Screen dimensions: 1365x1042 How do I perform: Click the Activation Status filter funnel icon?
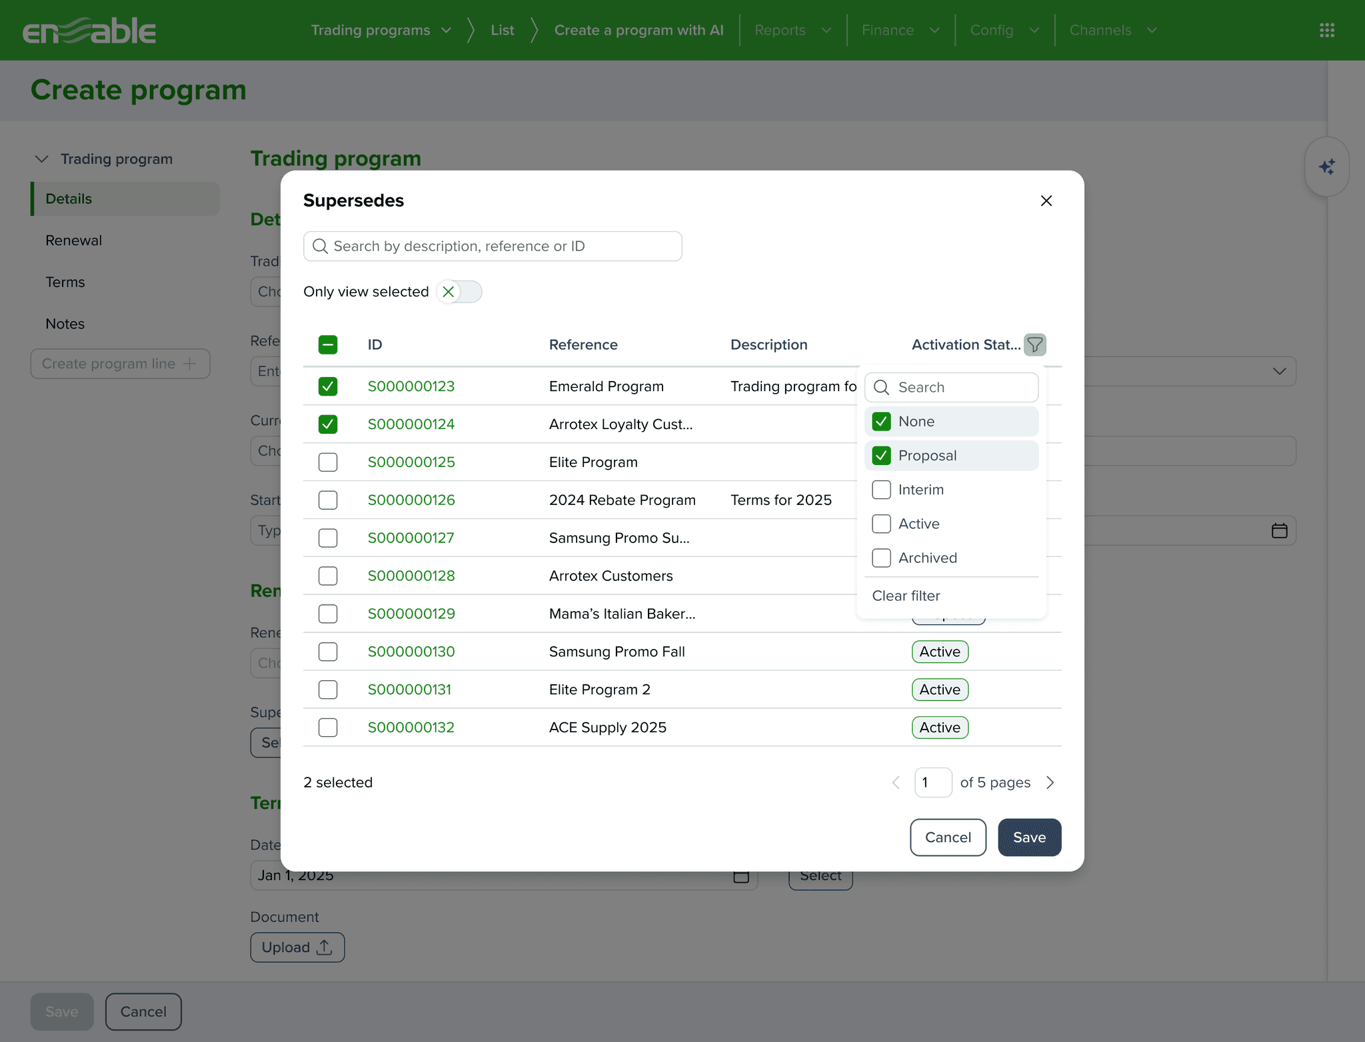pyautogui.click(x=1034, y=344)
